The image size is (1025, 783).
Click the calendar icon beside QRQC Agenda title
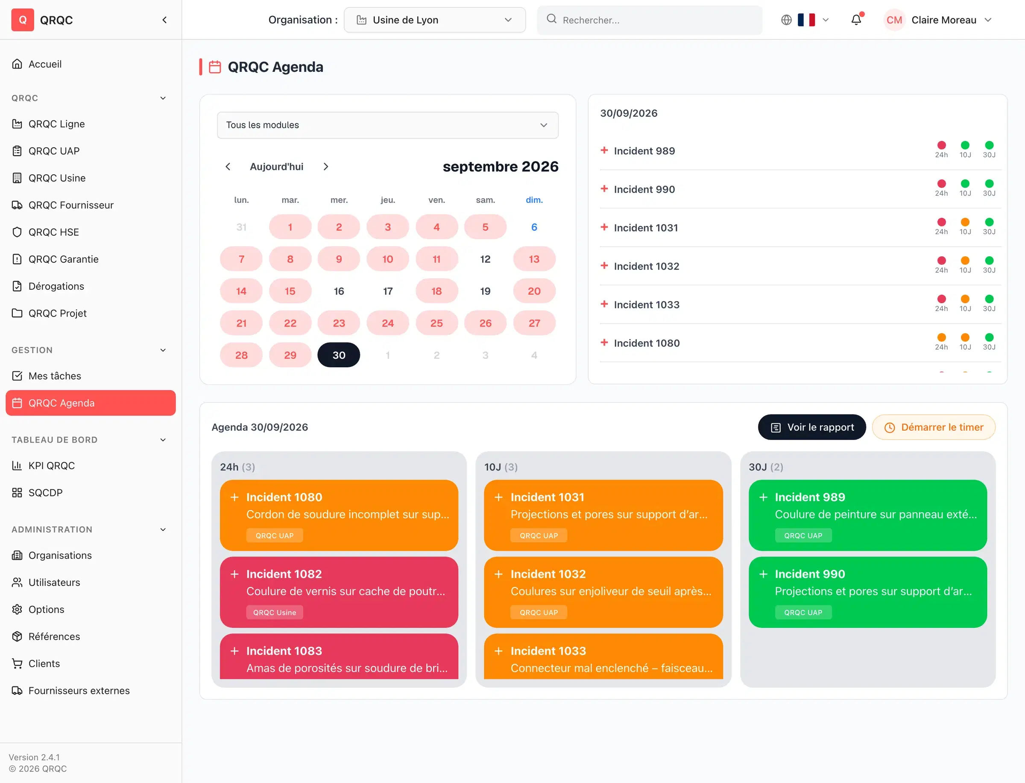coord(215,67)
